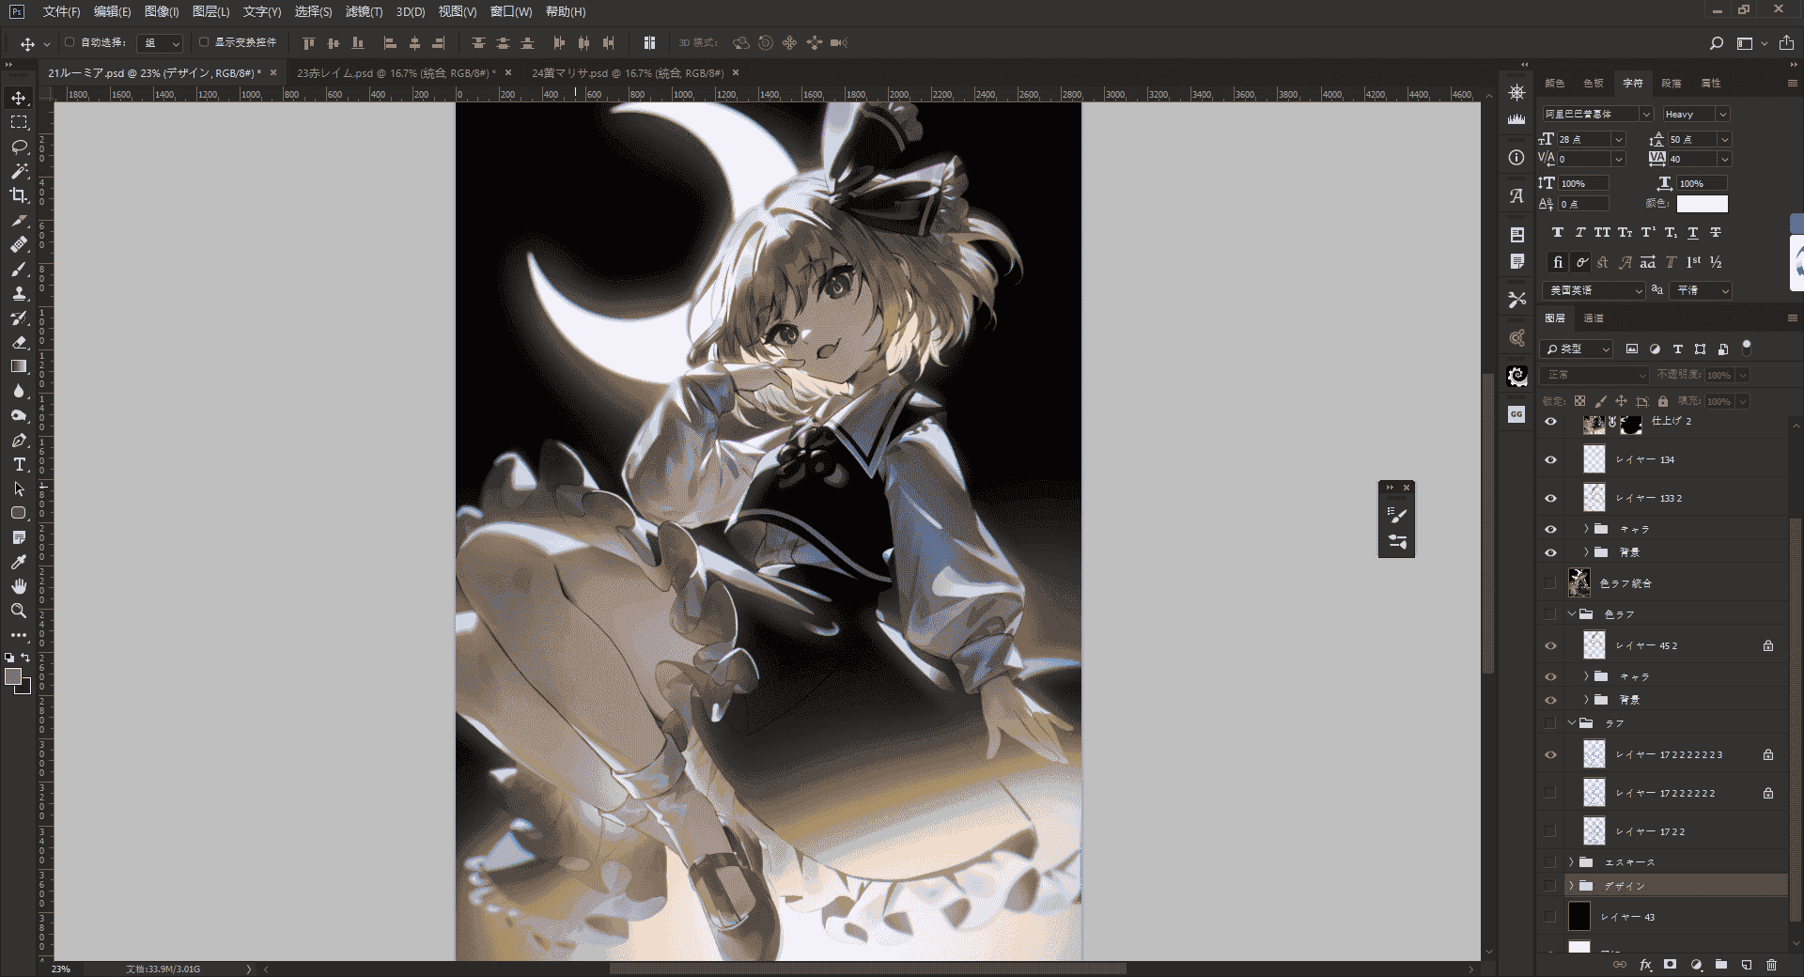
Task: Enable the 自动选择 checkbox
Action: 70,42
